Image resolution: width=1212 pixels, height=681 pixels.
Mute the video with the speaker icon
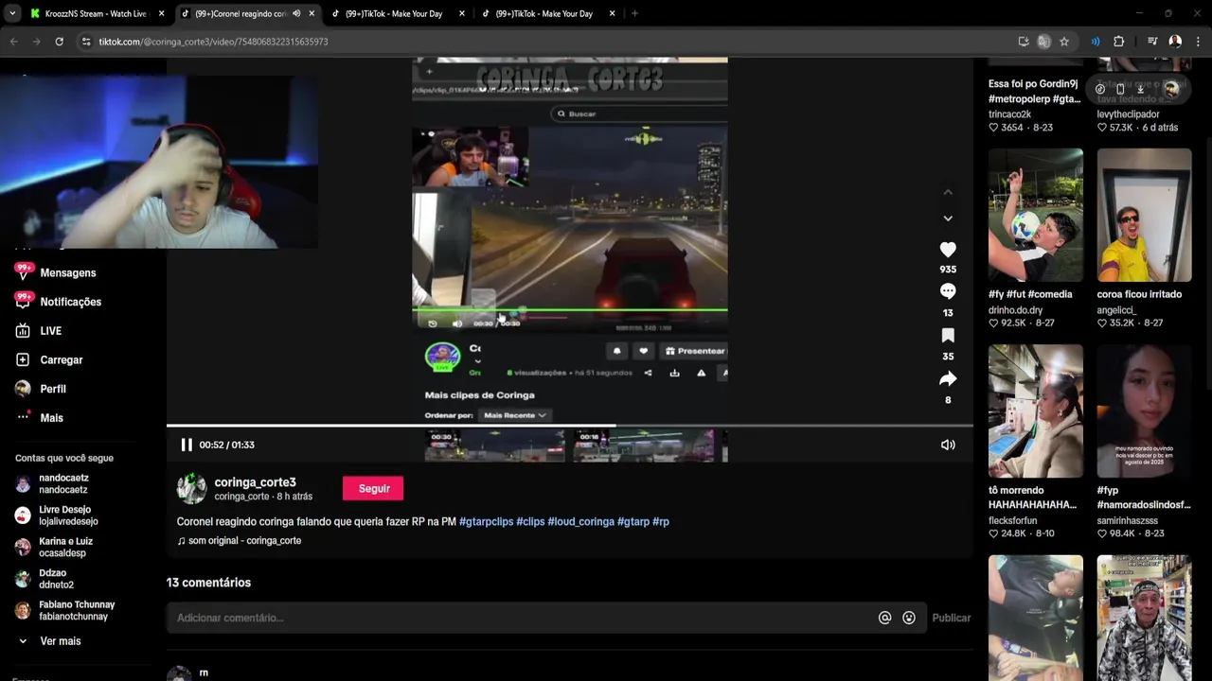point(948,445)
